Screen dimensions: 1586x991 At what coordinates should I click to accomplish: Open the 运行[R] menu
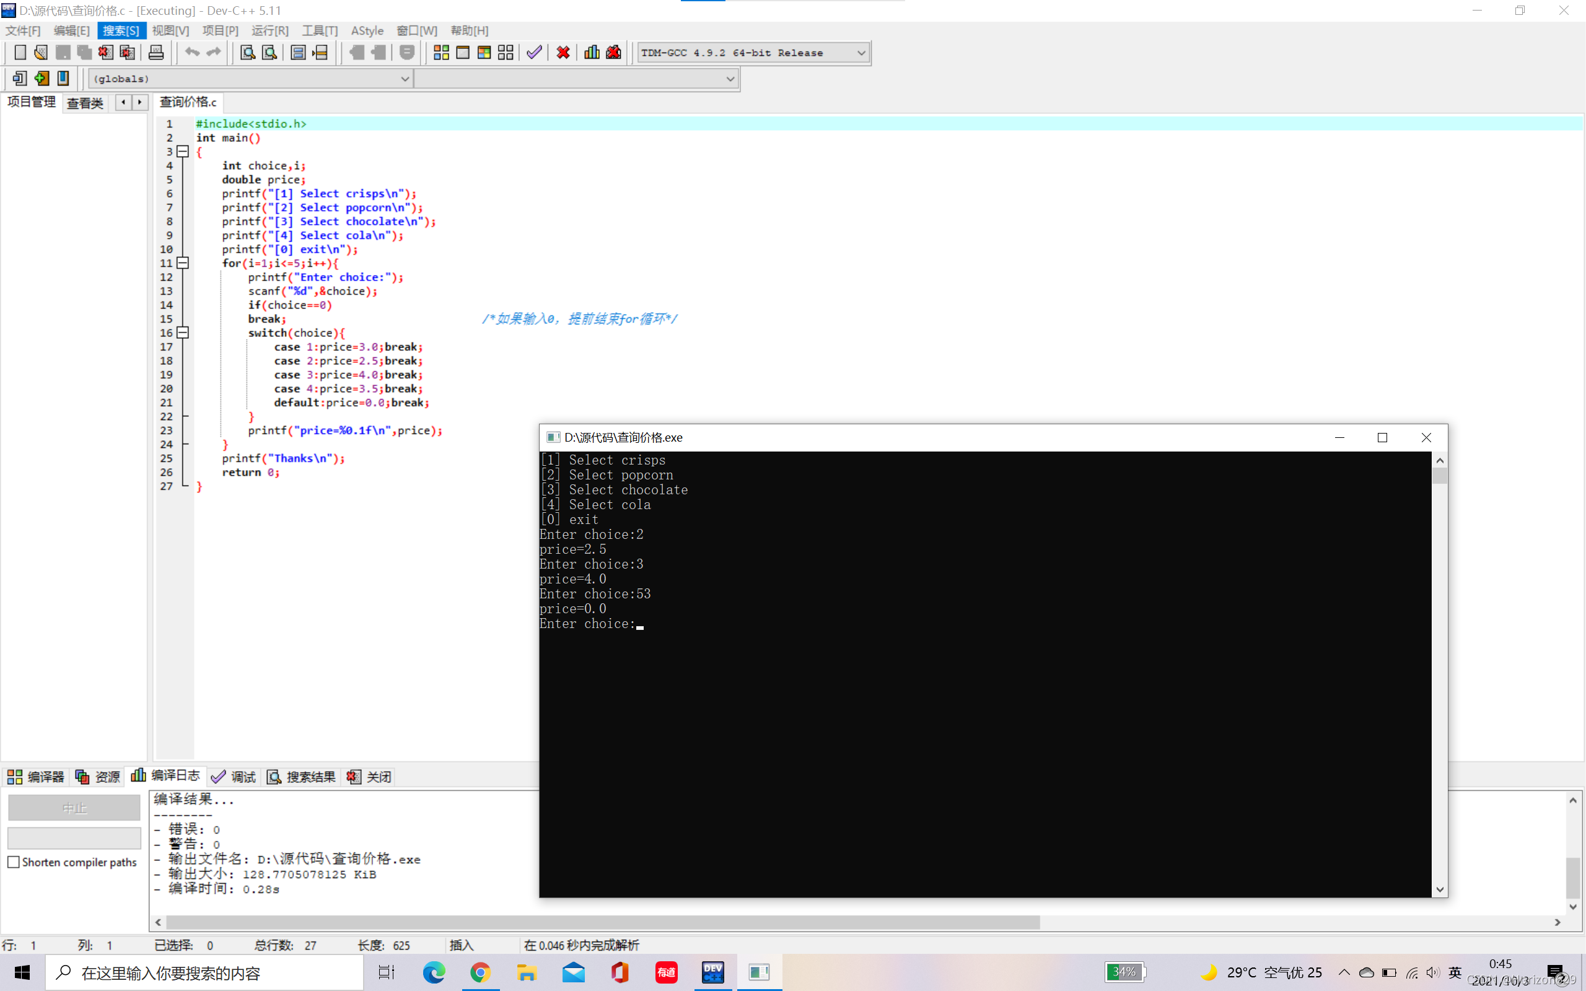(269, 31)
